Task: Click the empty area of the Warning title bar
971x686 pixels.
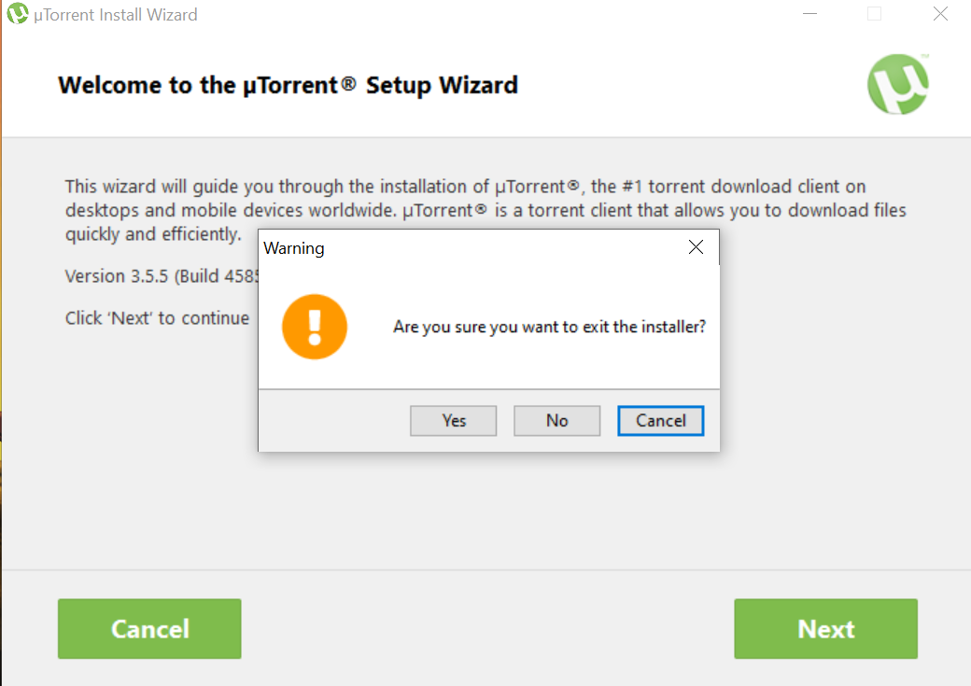Action: point(501,247)
